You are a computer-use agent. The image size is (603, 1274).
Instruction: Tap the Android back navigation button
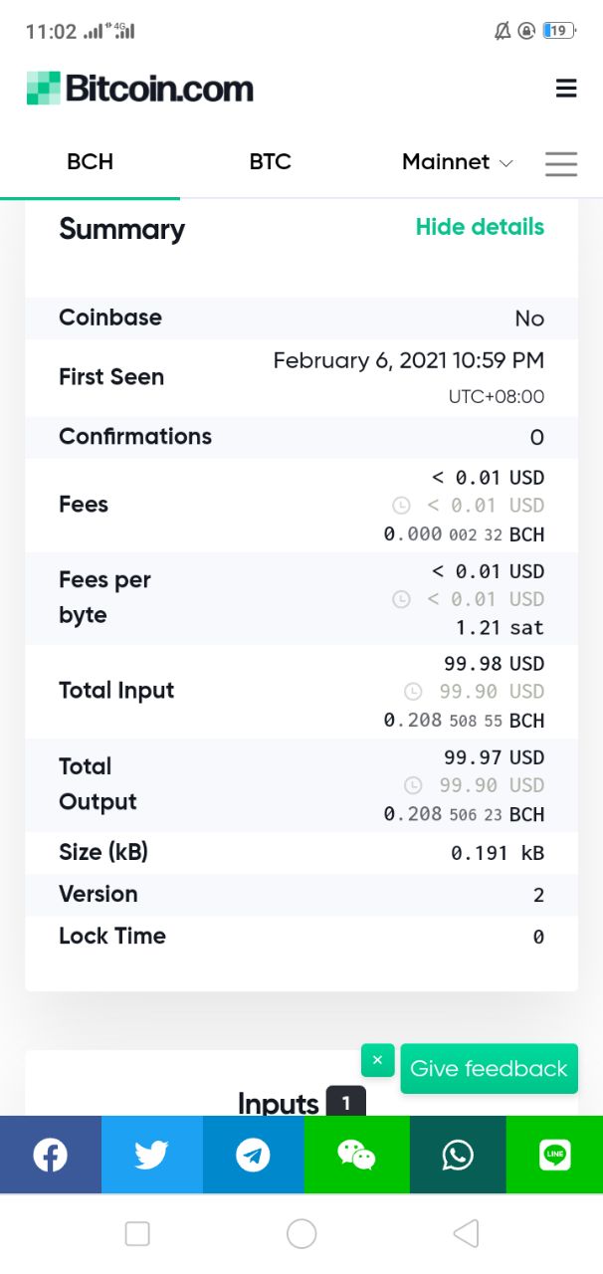[x=466, y=1234]
